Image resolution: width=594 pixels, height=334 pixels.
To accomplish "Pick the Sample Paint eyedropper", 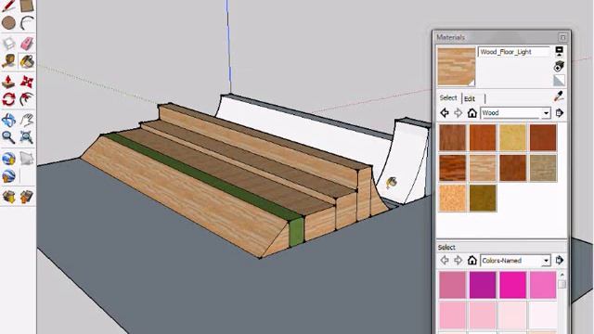I will pyautogui.click(x=559, y=96).
